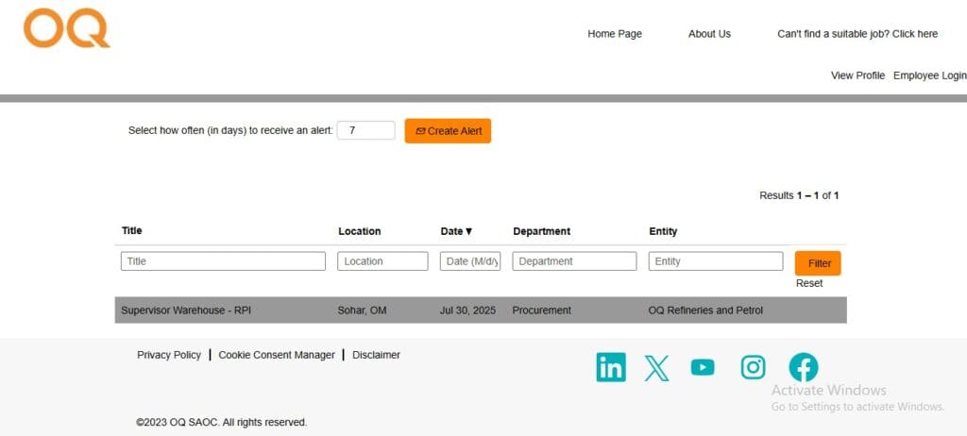Click the OQ logo
967x436 pixels.
(x=67, y=27)
